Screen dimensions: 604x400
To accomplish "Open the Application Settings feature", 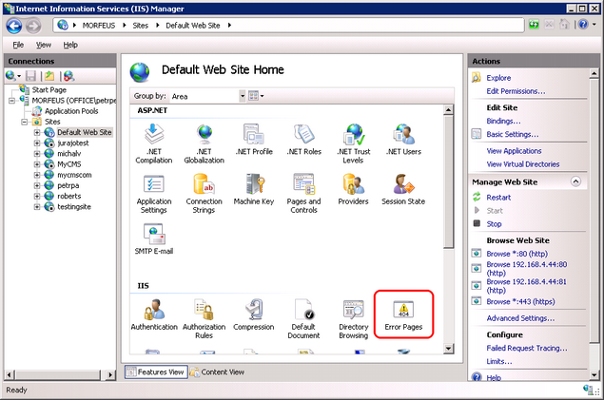I will [x=154, y=194].
